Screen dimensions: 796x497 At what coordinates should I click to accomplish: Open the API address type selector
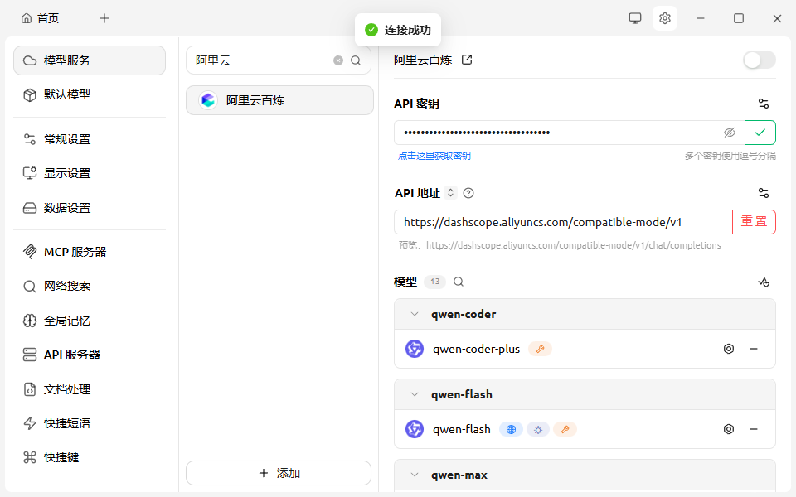click(x=451, y=193)
